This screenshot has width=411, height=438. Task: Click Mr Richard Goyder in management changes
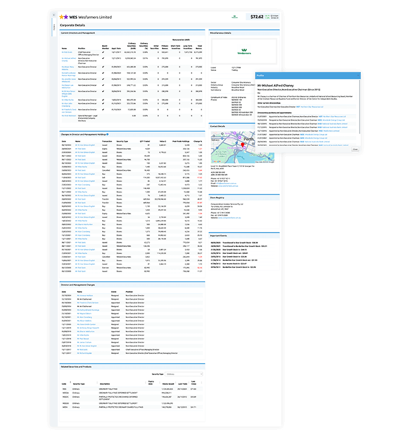tap(84, 352)
